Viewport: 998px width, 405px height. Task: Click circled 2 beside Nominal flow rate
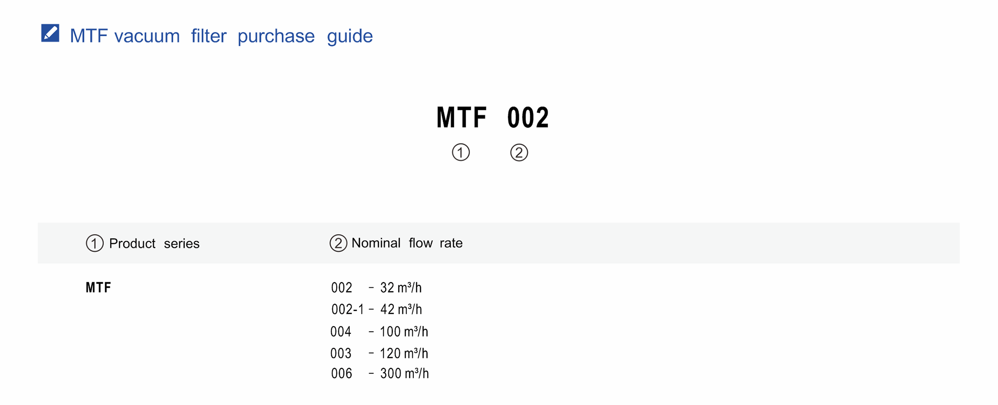(x=338, y=243)
